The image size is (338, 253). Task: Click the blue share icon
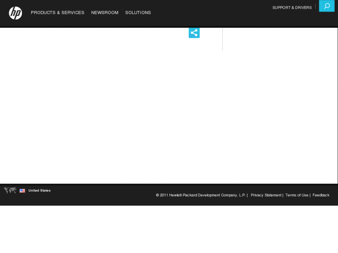click(194, 33)
